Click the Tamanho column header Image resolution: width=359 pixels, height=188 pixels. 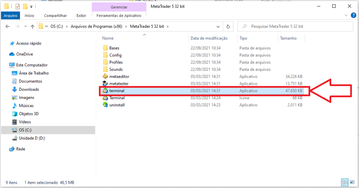point(288,38)
